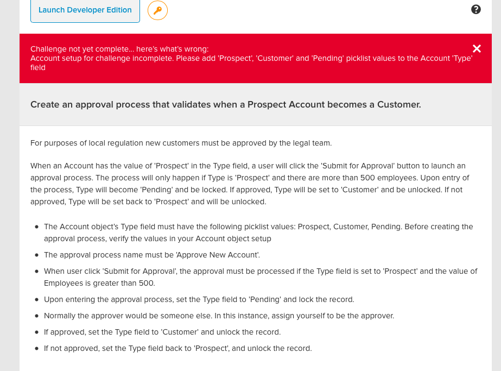Click the 'If approved' bullet item
501x371 pixels.
[x=162, y=332]
